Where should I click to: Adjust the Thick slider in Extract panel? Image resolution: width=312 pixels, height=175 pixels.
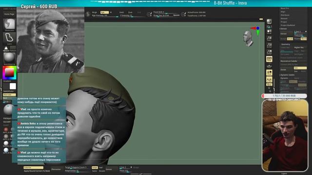click(x=300, y=35)
